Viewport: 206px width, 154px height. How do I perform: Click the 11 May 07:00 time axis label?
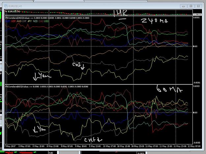tap(152, 146)
